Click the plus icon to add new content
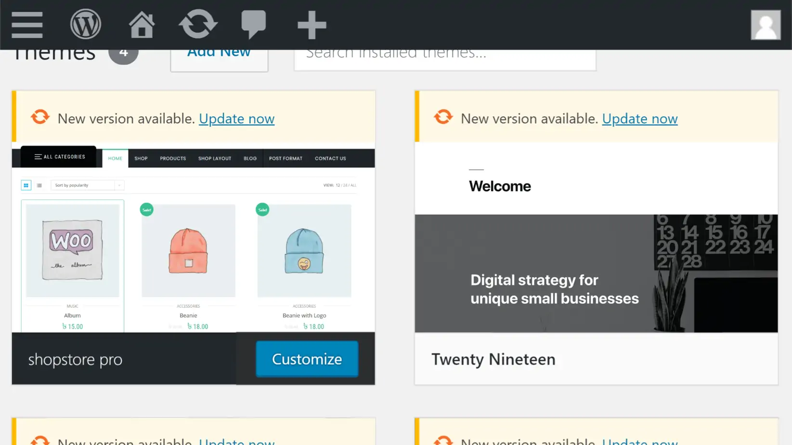 point(312,25)
